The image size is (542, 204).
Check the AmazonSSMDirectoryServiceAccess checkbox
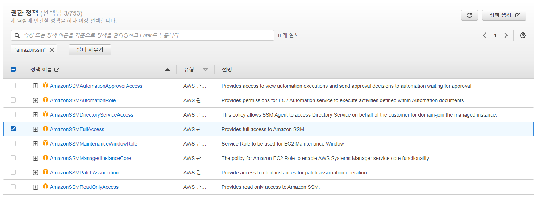(x=13, y=114)
